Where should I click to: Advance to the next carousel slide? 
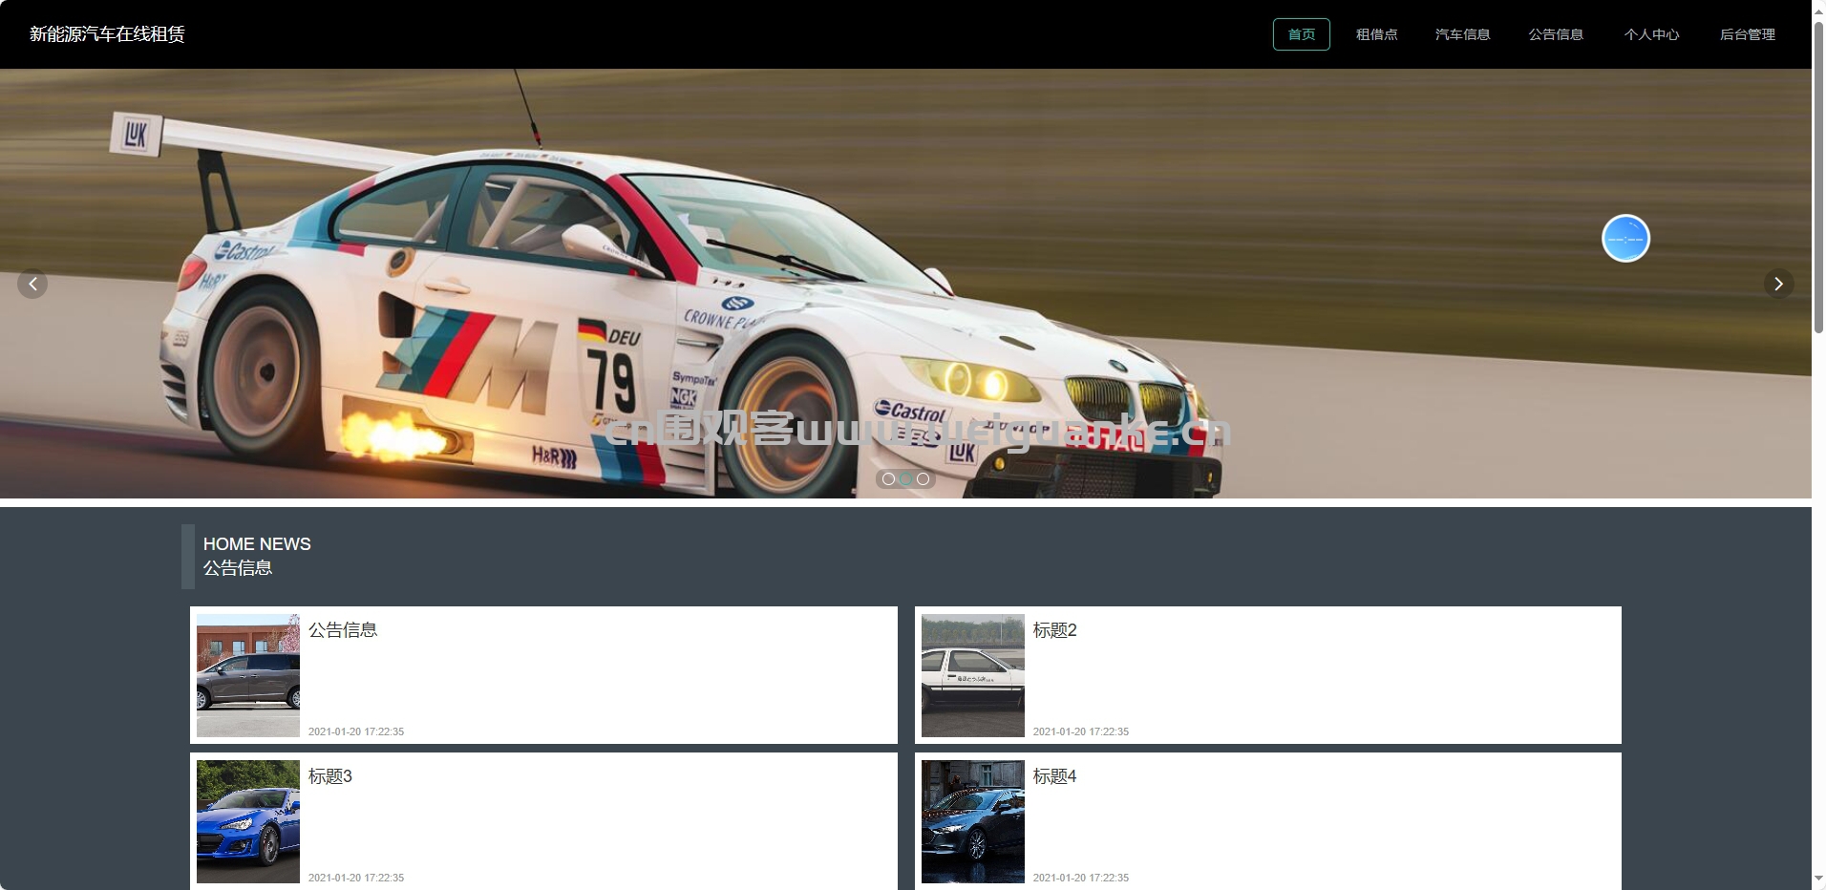[x=1778, y=284]
